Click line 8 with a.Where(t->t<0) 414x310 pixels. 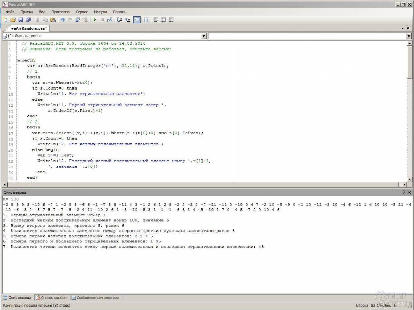click(62, 83)
